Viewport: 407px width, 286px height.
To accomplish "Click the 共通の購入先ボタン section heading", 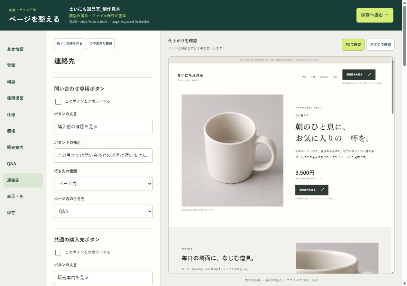I will click(x=77, y=240).
